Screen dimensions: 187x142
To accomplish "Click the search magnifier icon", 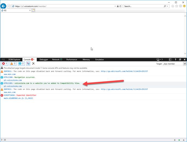I will 165,6.
